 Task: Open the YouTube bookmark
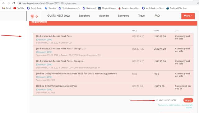click(x=19, y=8)
